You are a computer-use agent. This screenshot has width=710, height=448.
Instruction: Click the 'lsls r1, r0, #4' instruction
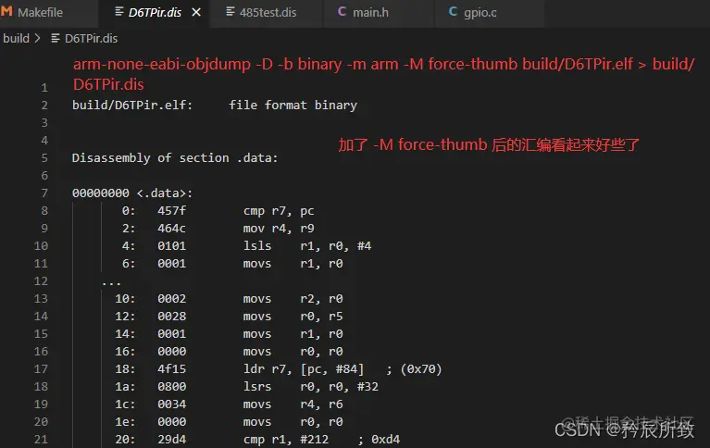click(307, 245)
